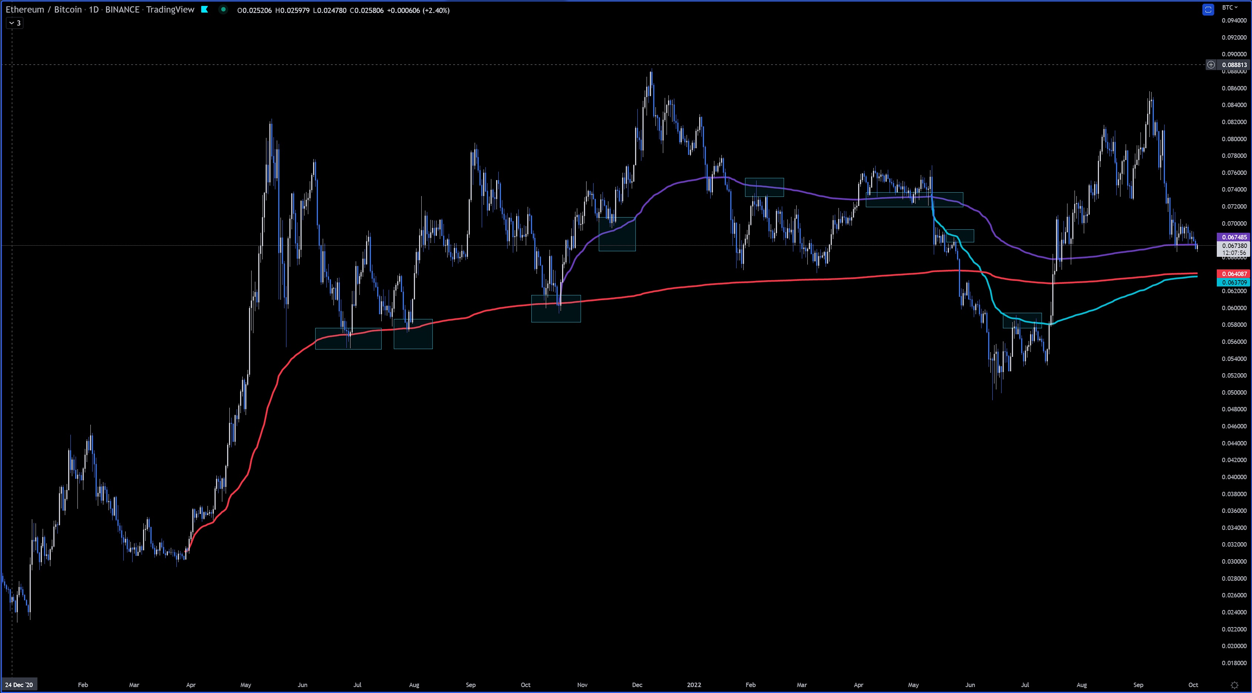Click the crosshair price label 0.088813
This screenshot has height=693, width=1252.
coord(1234,64)
